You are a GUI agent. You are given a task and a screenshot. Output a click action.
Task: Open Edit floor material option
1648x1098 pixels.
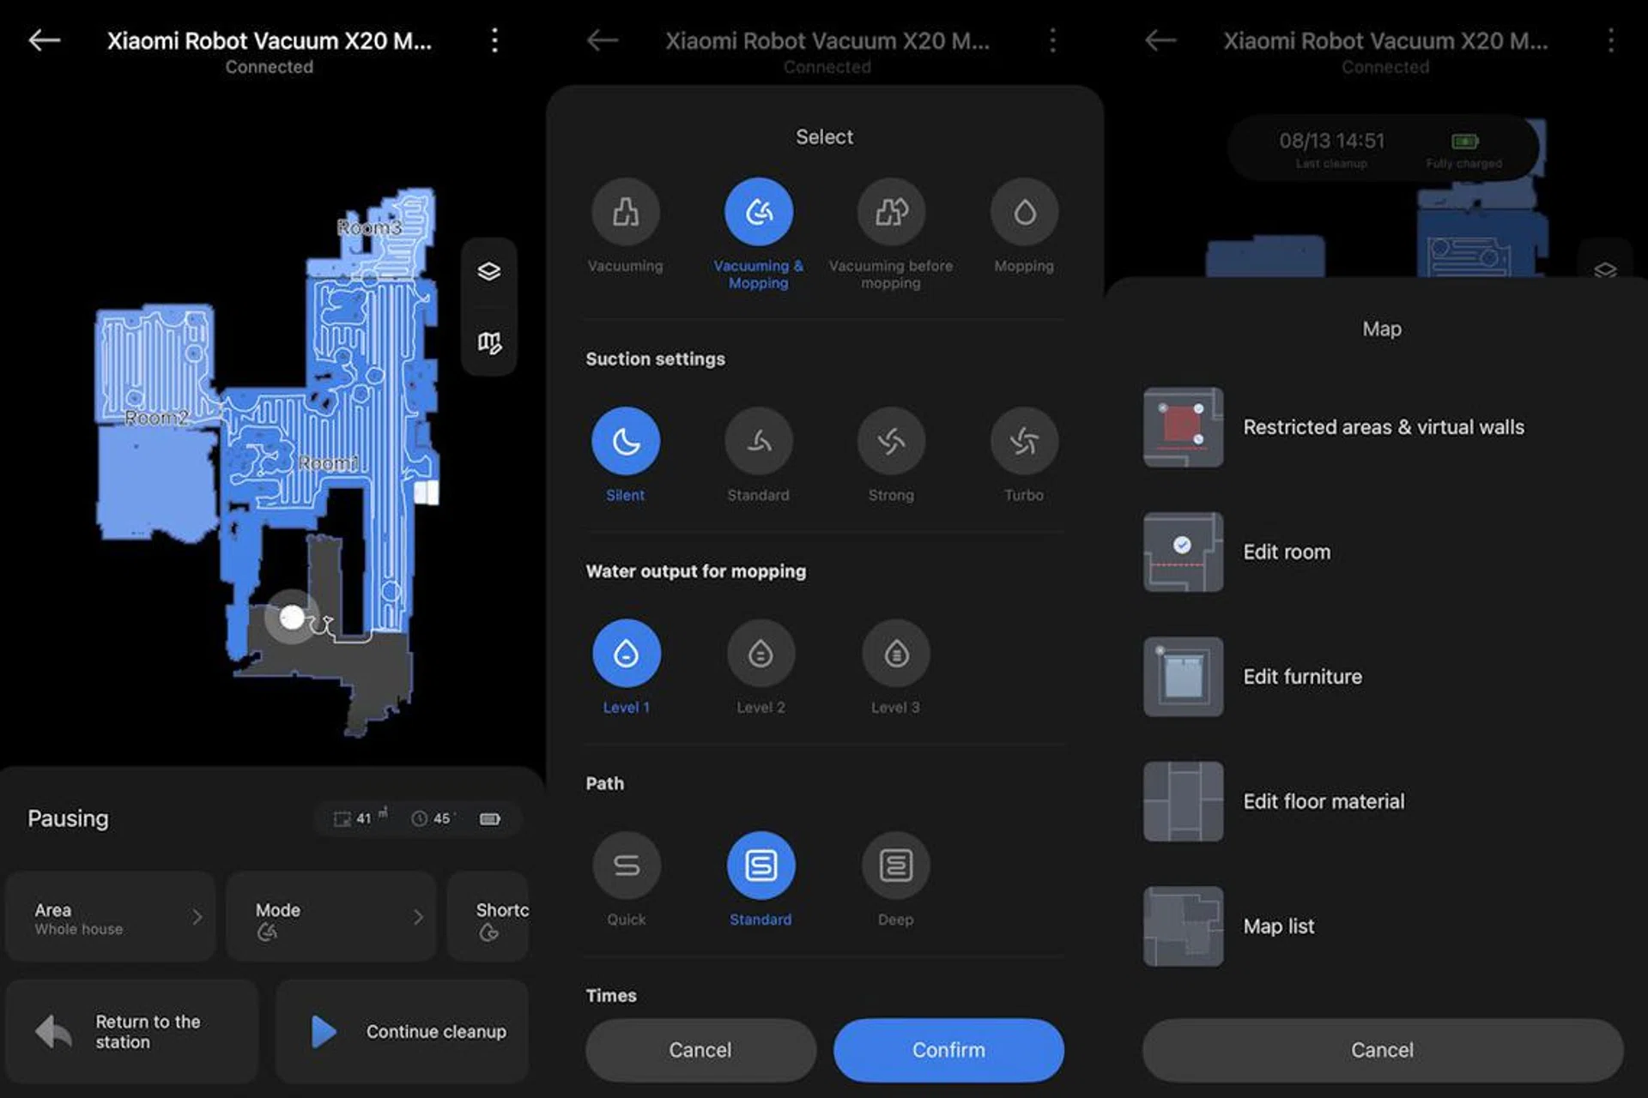click(1323, 801)
